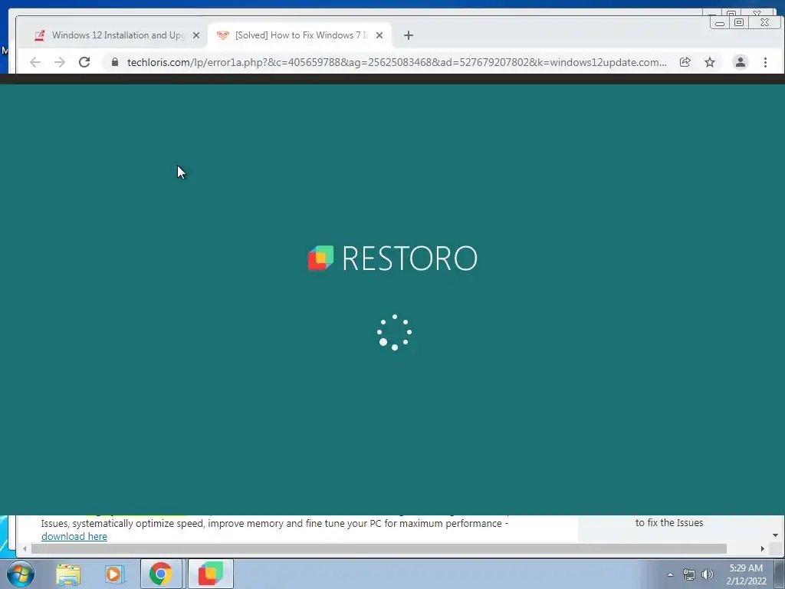Open the Windows Start menu
This screenshot has height=589, width=785.
21,574
